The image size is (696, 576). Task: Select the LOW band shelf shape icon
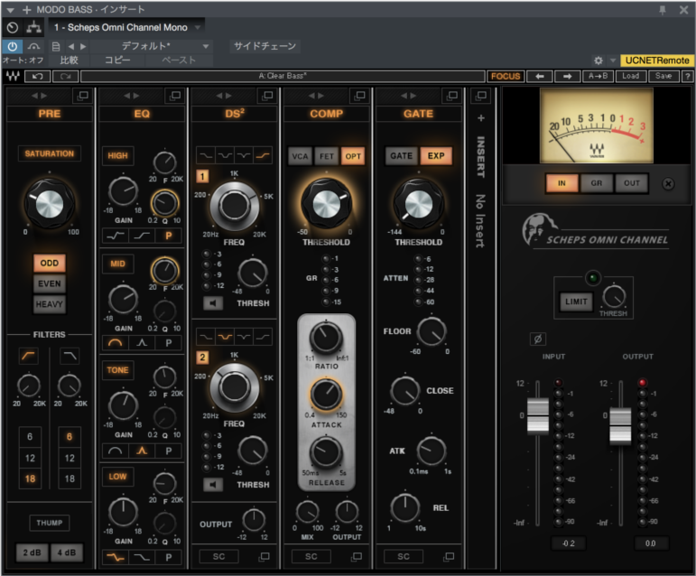point(116,557)
